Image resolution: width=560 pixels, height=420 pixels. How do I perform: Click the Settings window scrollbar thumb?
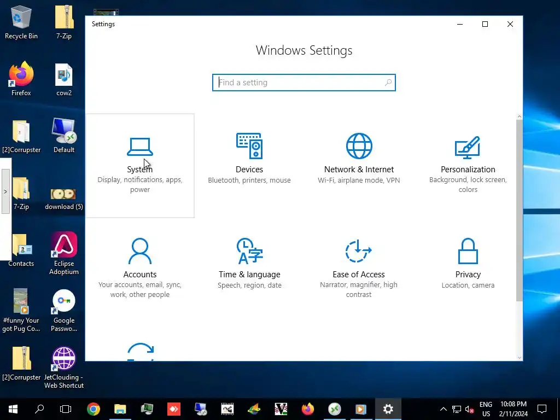pyautogui.click(x=520, y=211)
